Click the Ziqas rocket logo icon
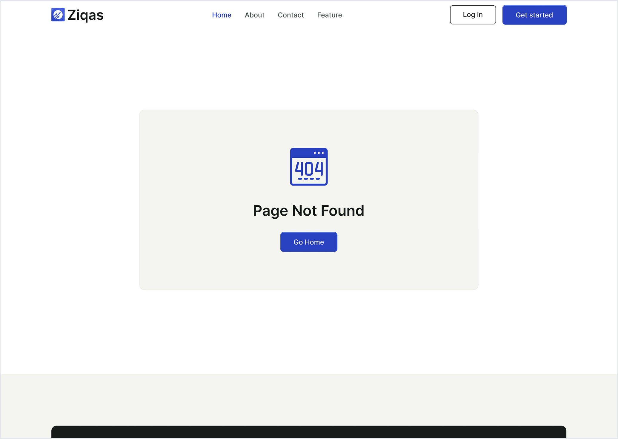Screen dimensions: 618x439 point(58,15)
